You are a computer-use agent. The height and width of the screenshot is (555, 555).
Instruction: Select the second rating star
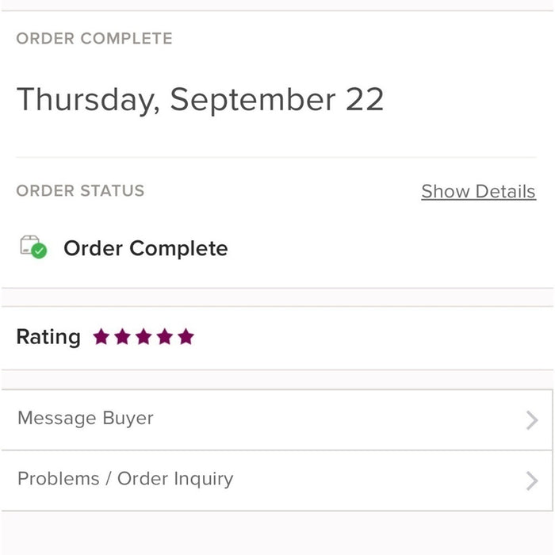[122, 337]
